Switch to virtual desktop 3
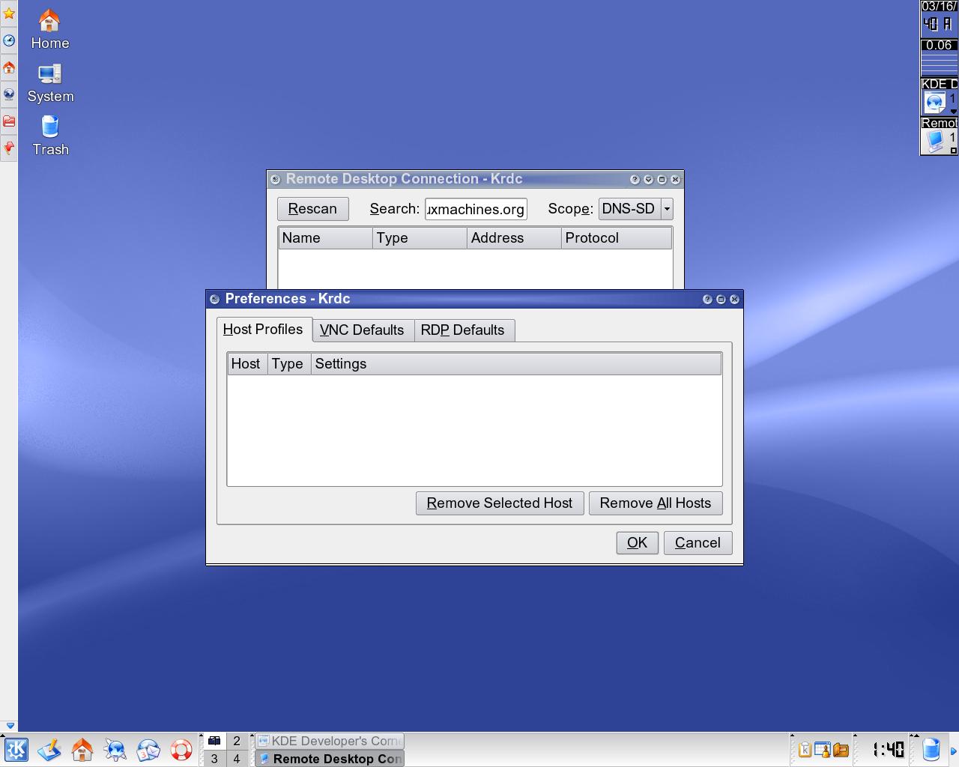 [x=214, y=759]
